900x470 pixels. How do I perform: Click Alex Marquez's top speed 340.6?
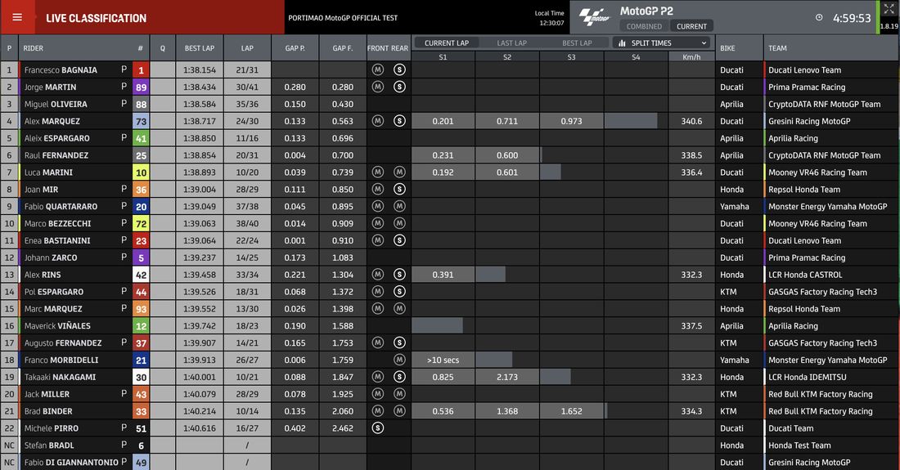(x=691, y=121)
